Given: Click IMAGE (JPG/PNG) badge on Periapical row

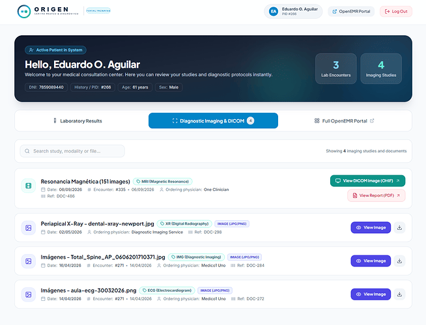Looking at the screenshot, I should 232,223.
